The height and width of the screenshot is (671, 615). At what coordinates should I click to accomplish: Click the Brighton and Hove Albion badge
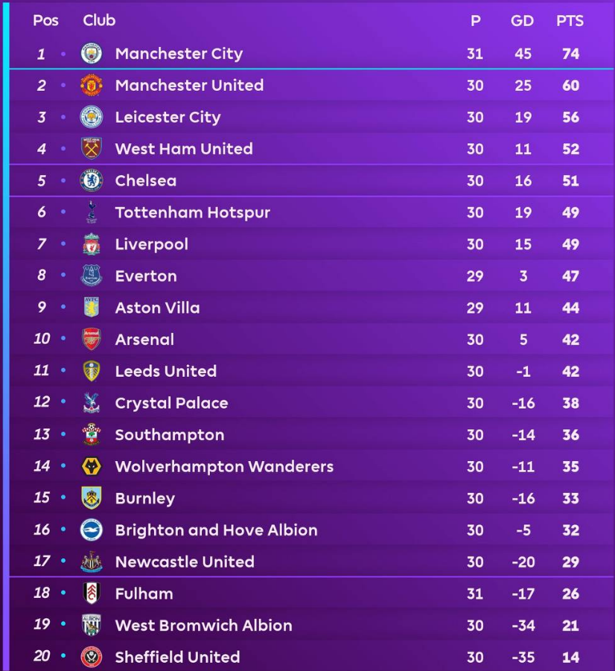coord(91,530)
